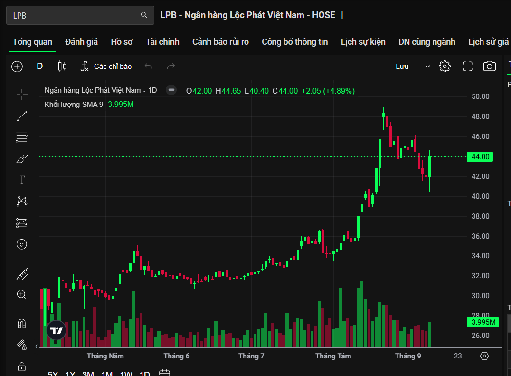Select the forecast and measurement tool
Image resolution: width=511 pixels, height=376 pixels.
click(x=22, y=223)
